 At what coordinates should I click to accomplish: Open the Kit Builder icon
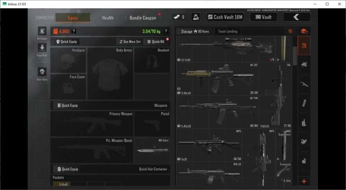[42, 31]
